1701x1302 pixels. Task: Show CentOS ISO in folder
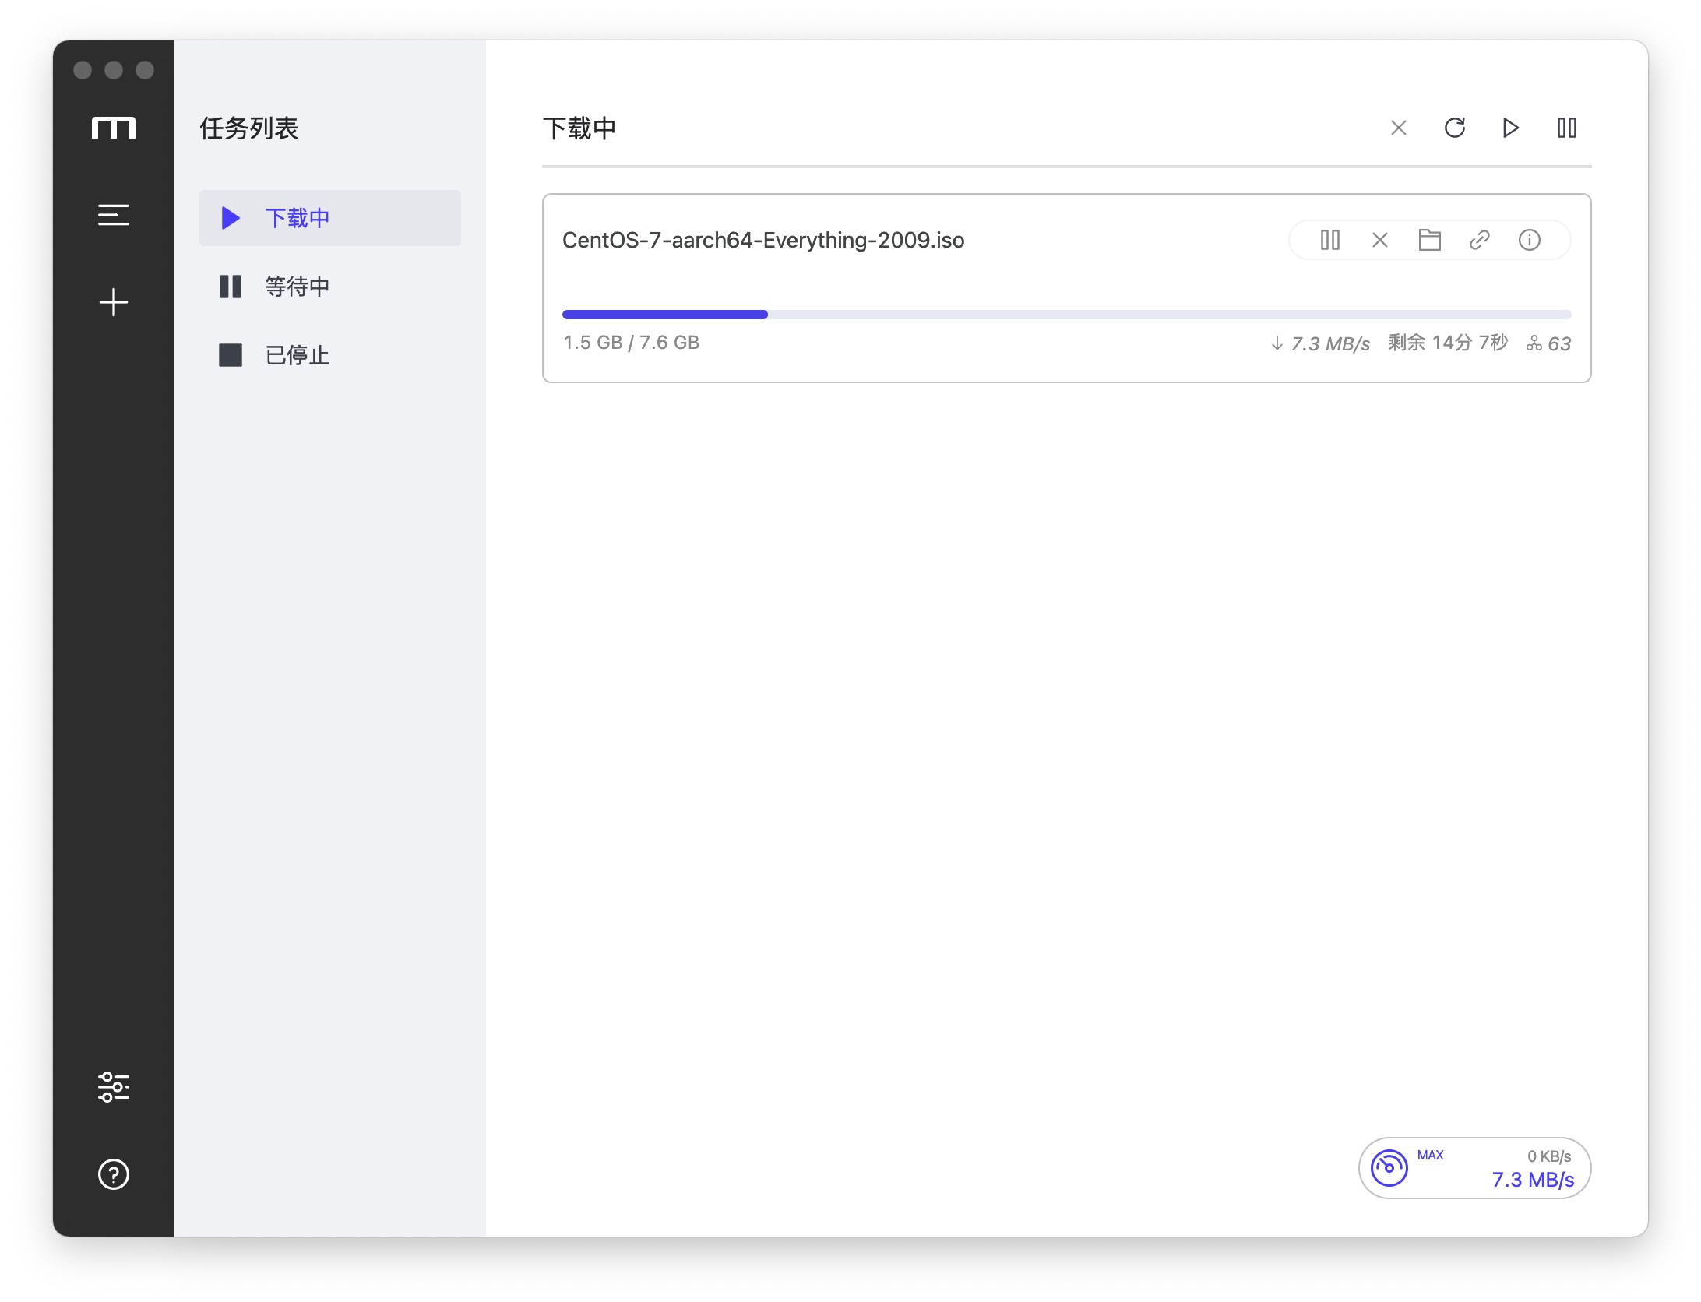click(x=1429, y=240)
